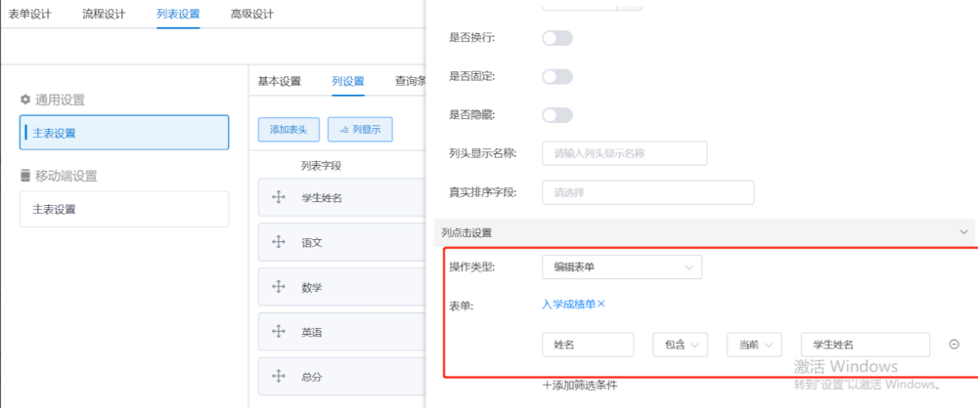Toggle the 是否隐藏 switch

point(556,115)
